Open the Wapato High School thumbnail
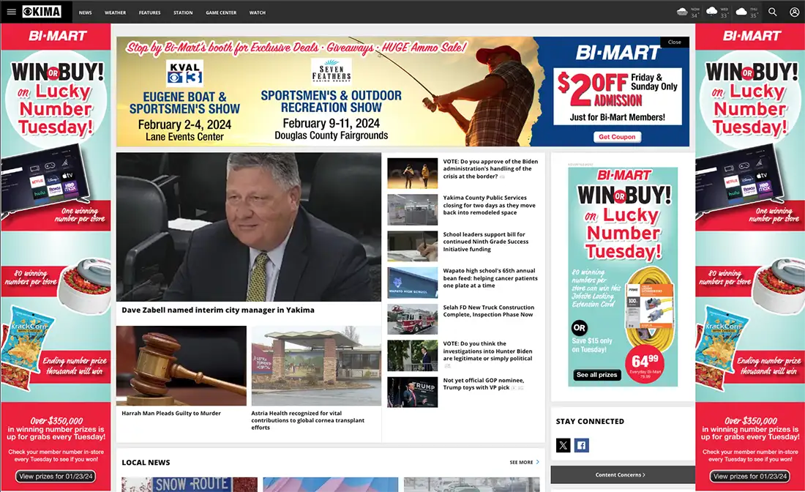Screen dimensions: 805x492 pos(412,283)
